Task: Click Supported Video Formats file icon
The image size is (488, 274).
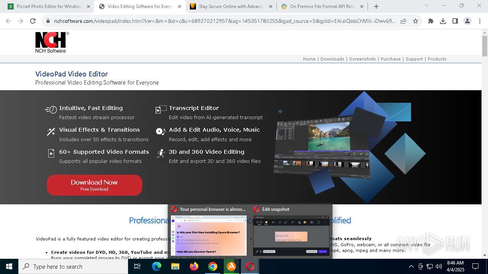Action: pos(51,153)
